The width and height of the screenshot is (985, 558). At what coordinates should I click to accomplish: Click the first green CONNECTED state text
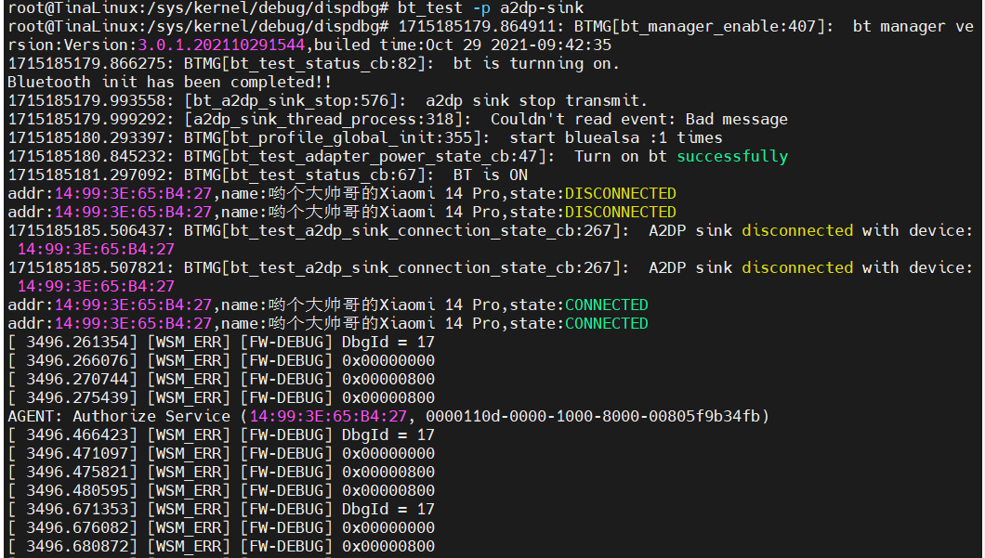coord(607,305)
